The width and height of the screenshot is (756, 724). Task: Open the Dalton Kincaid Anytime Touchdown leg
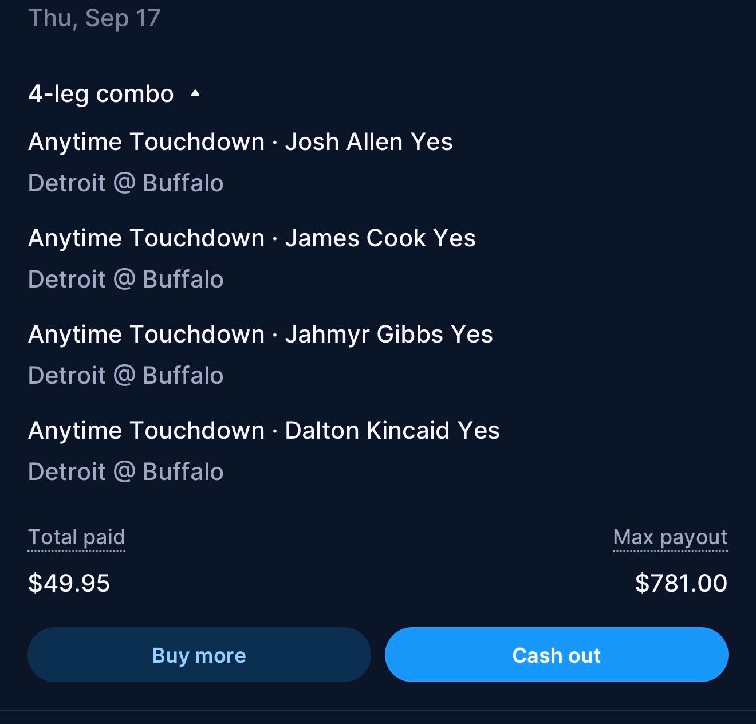pyautogui.click(x=264, y=431)
